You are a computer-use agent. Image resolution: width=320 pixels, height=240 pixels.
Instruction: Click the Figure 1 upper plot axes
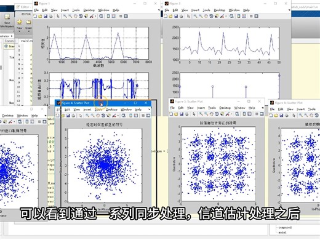click(x=99, y=43)
